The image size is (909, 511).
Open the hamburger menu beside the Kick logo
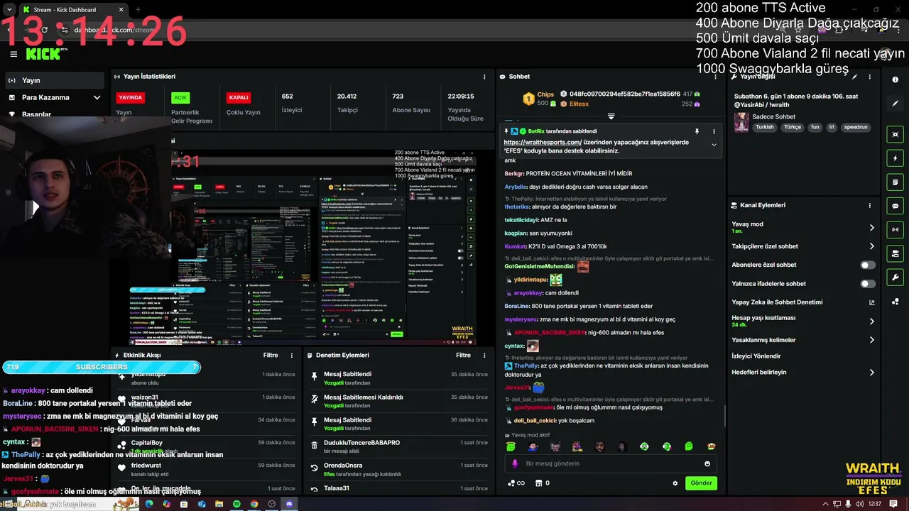[x=13, y=54]
